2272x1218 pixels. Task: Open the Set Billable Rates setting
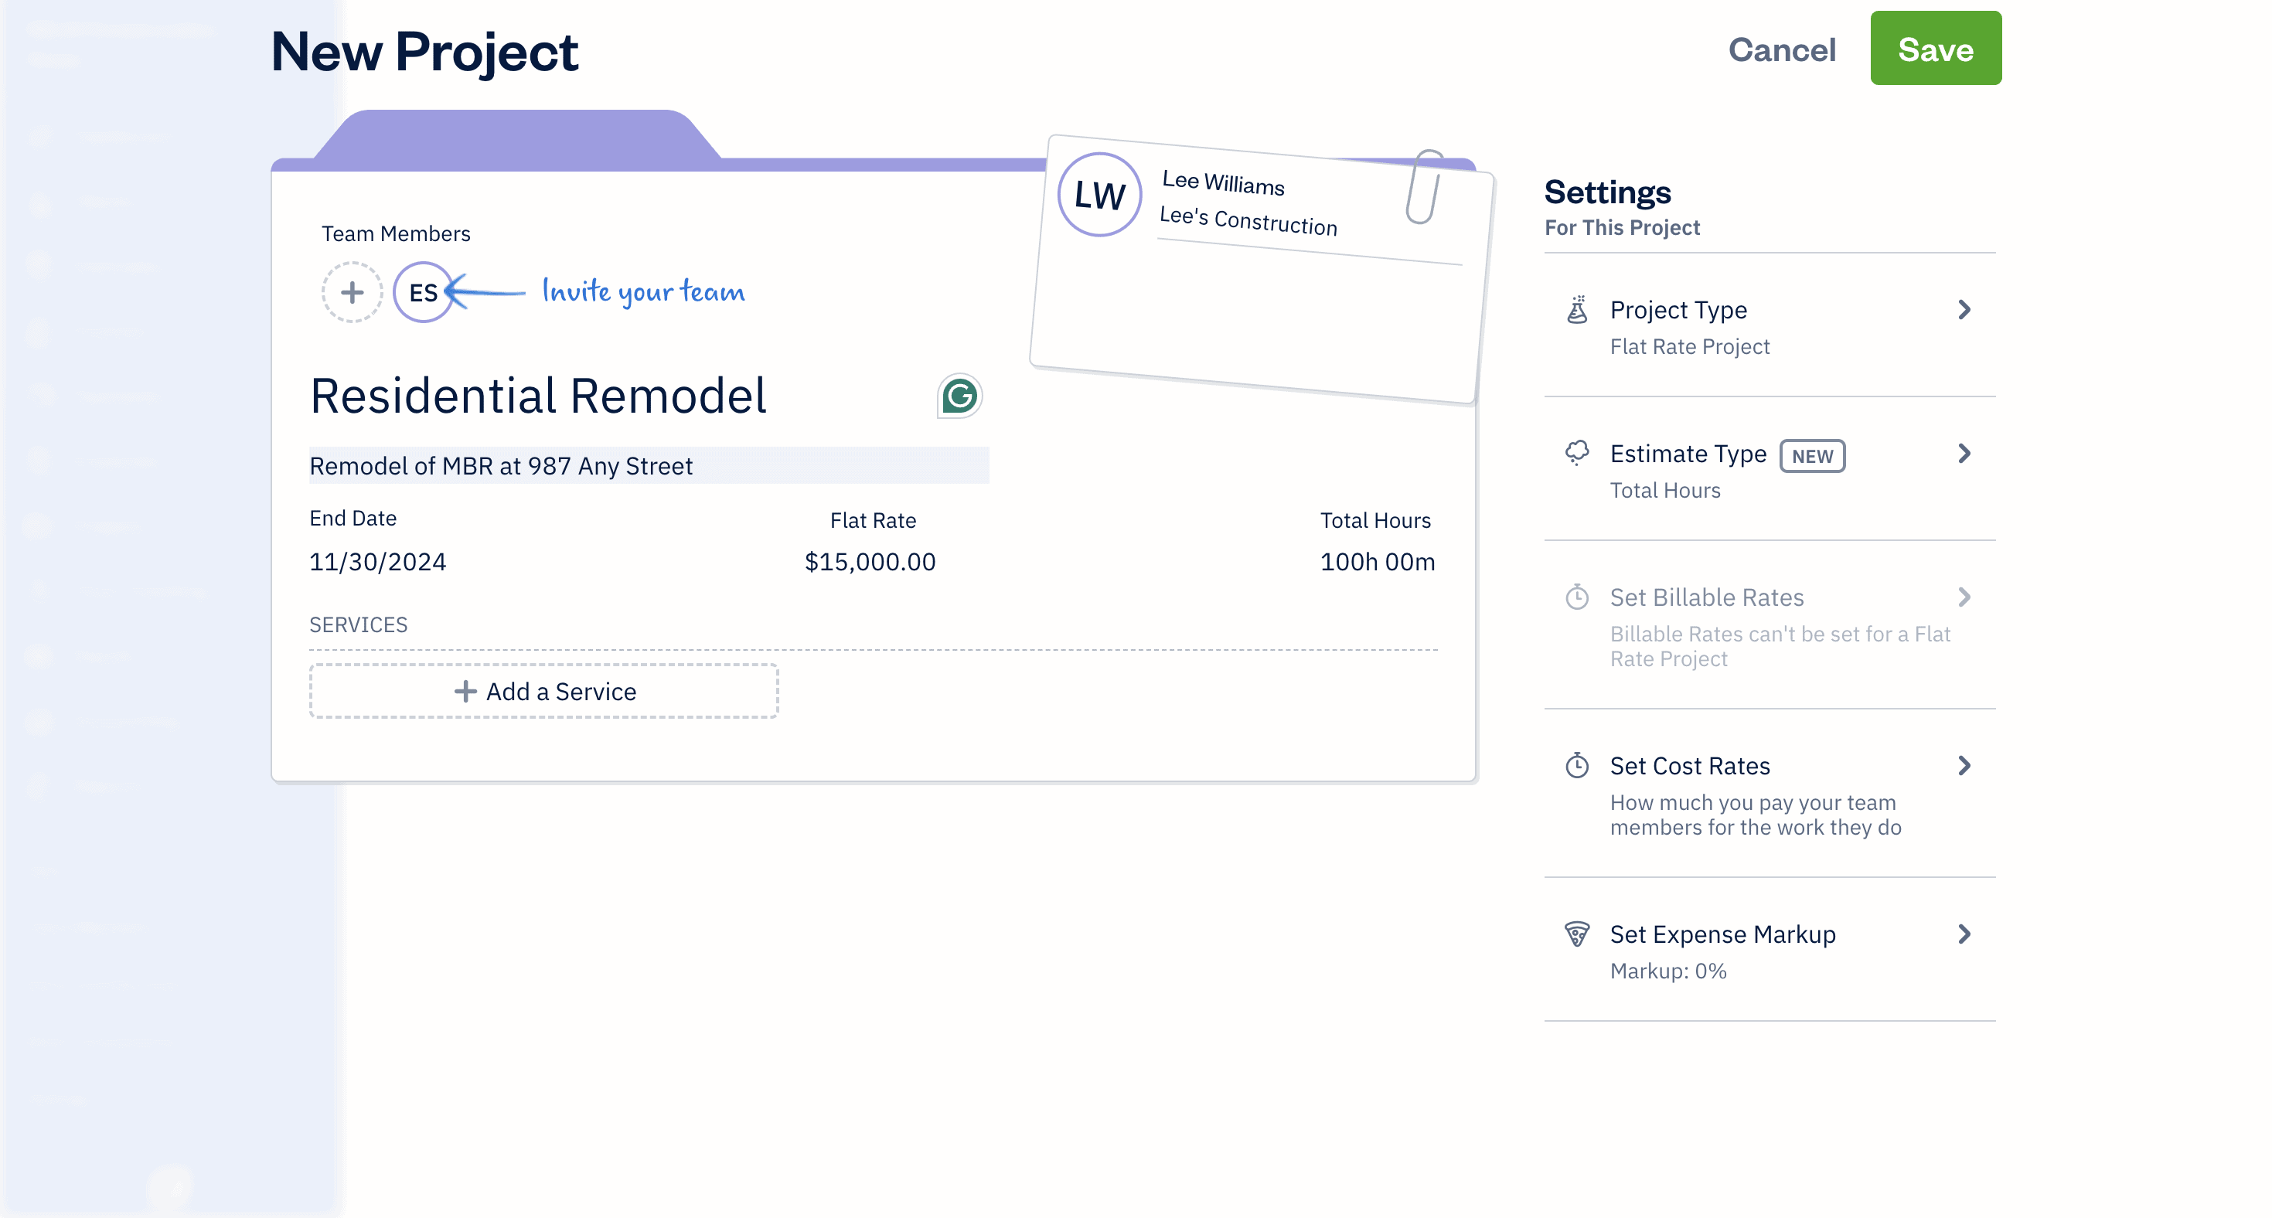point(1770,625)
